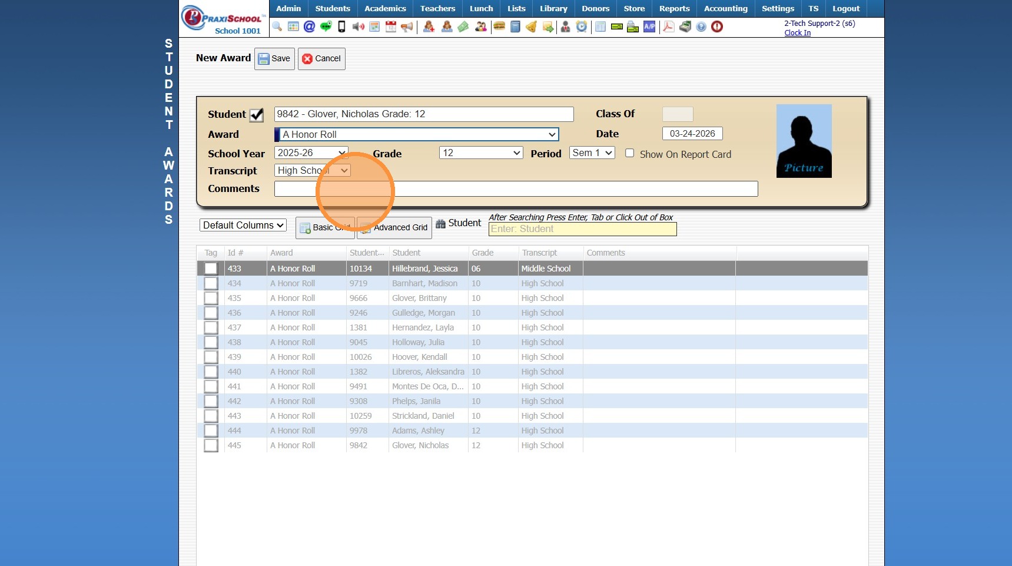Click the Comments text field
1012x566 pixels.
(516, 189)
